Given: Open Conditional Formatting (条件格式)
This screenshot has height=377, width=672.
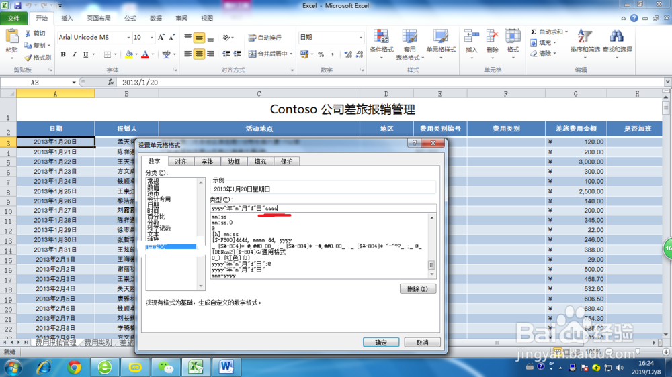Looking at the screenshot, I should pyautogui.click(x=382, y=44).
